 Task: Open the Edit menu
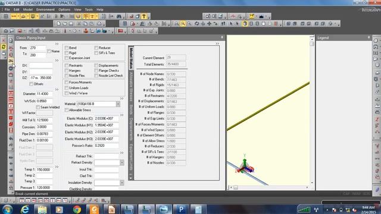click(16, 10)
